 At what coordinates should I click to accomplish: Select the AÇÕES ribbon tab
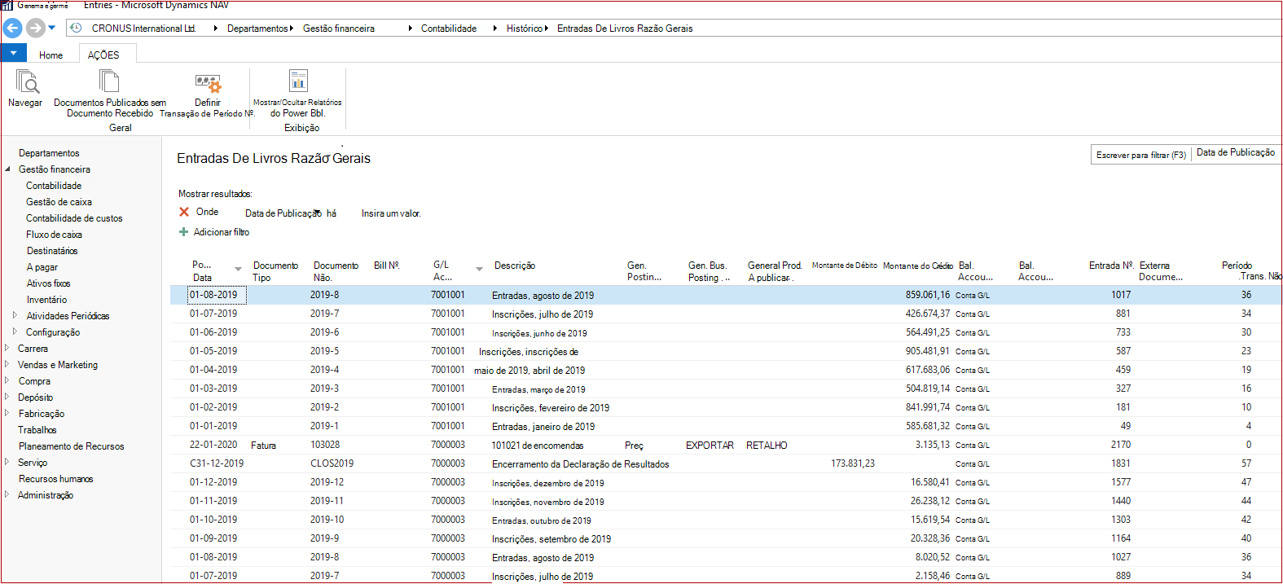[x=103, y=55]
